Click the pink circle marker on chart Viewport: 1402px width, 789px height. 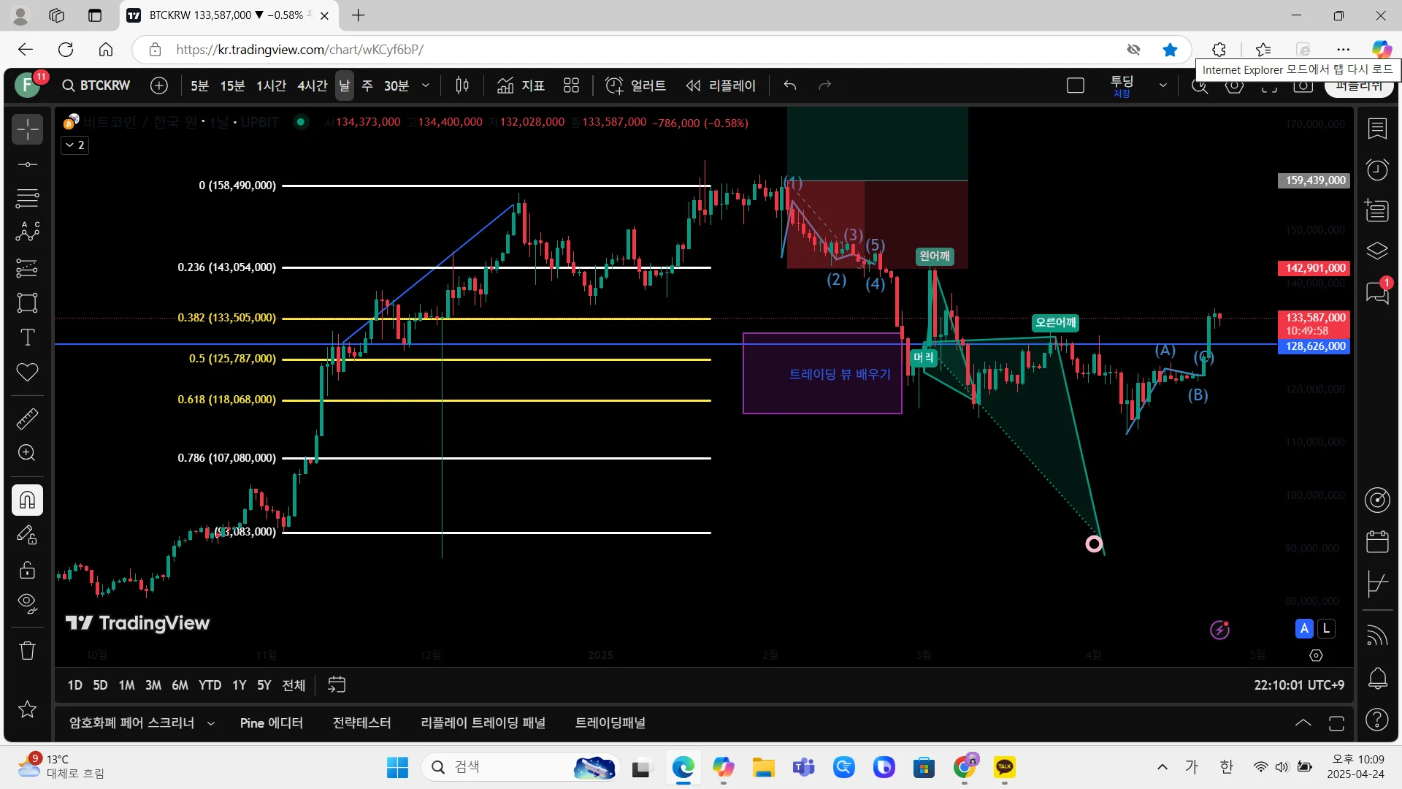(x=1093, y=544)
